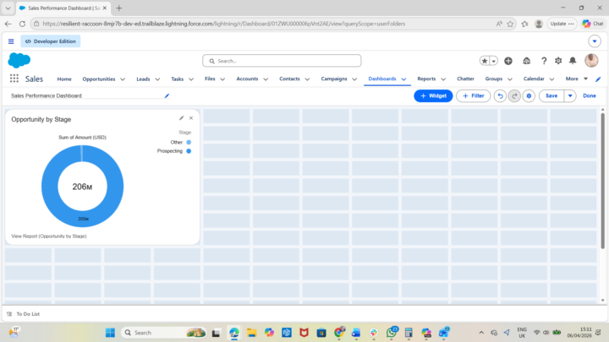Open the Global Actions plus icon
Screen dimensions: 609x342
pos(508,61)
